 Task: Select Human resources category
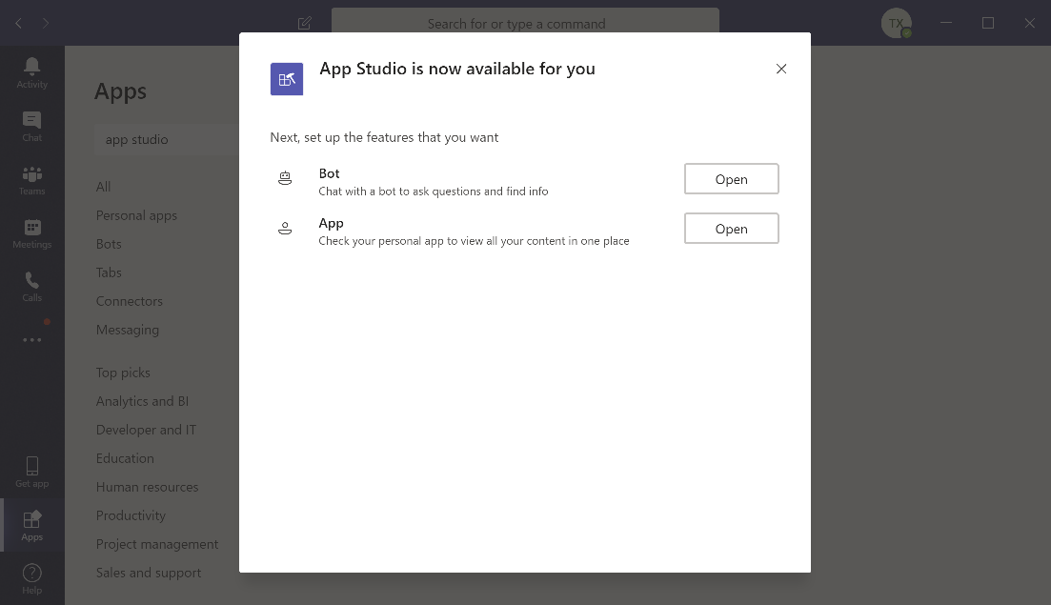(x=147, y=487)
